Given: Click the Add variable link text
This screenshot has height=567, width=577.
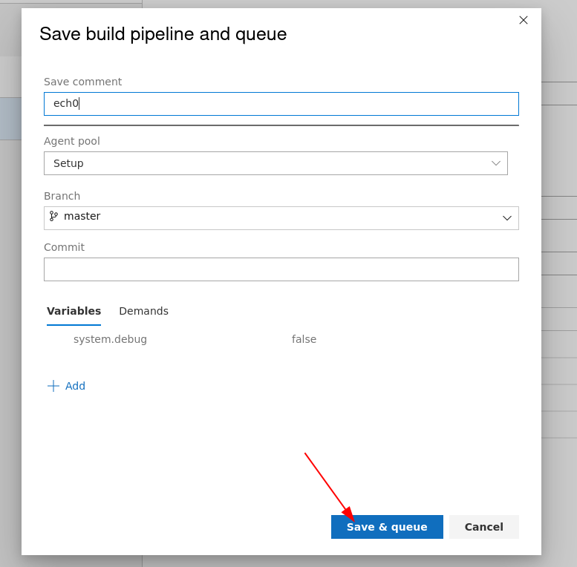Looking at the screenshot, I should [75, 386].
